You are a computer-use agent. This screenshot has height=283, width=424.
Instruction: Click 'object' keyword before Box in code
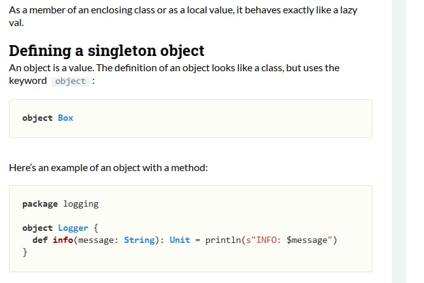point(38,118)
